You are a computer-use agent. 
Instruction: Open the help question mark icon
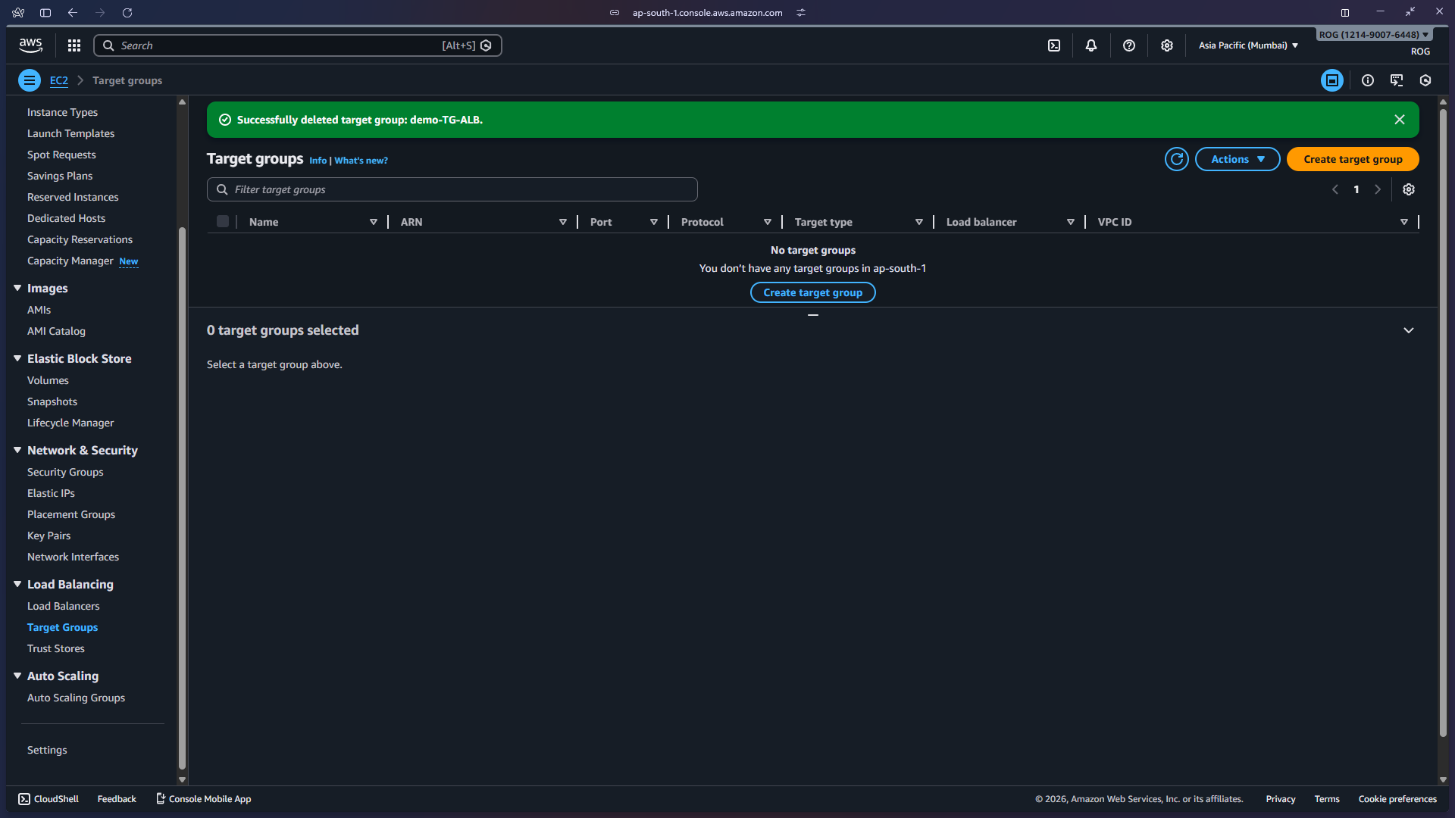[1129, 45]
